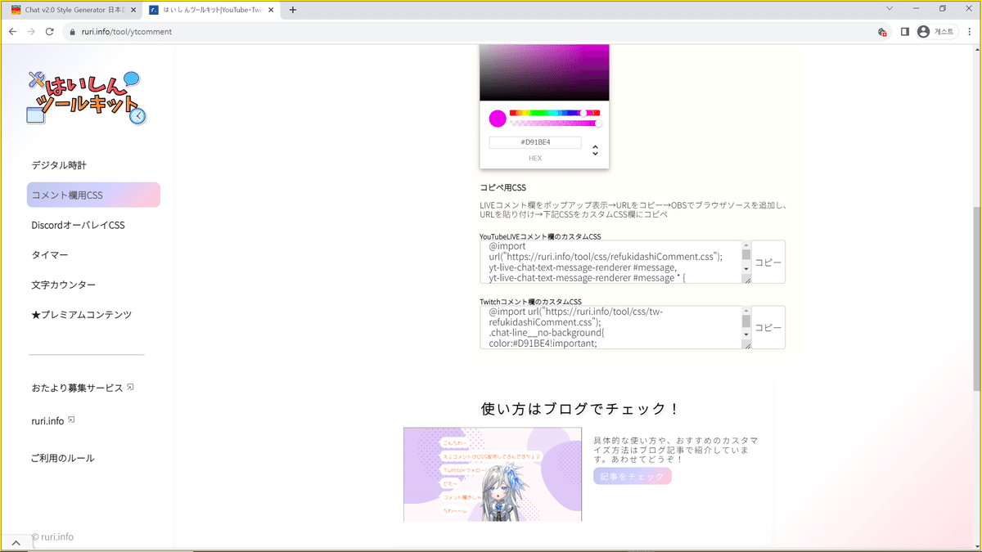Open the Chrome profile guest button
The image size is (982, 552).
(x=937, y=32)
